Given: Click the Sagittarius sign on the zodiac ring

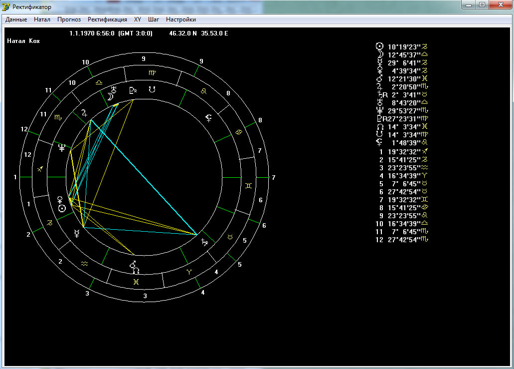Looking at the screenshot, I should [x=40, y=169].
